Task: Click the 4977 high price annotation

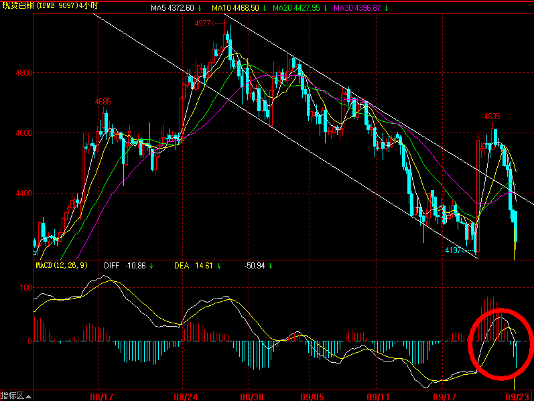Action: 210,23
